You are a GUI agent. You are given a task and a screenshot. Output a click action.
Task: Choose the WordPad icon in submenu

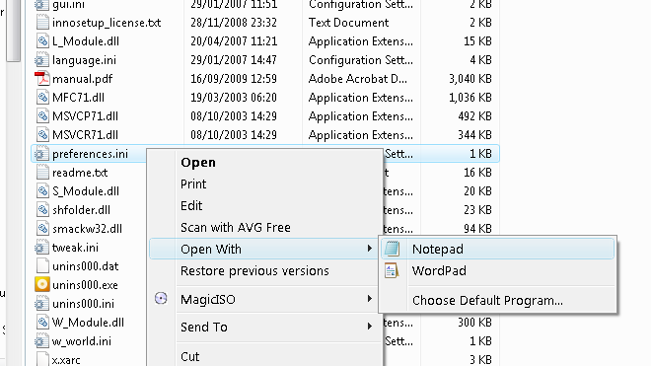392,270
